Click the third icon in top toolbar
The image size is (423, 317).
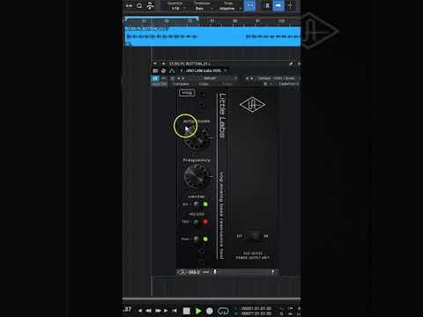(x=150, y=5)
